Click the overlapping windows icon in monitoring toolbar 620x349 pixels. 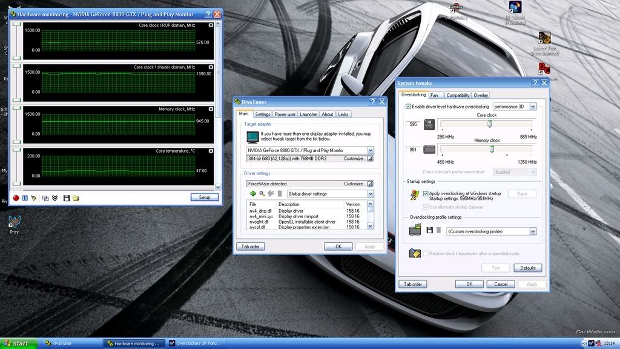coord(45,198)
